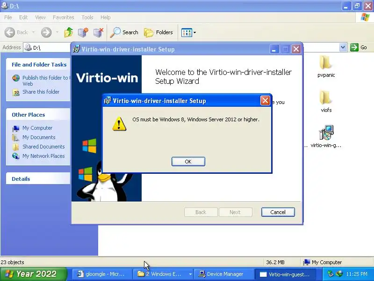Open the Favorites menu
The width and height of the screenshot is (374, 281).
click(x=64, y=17)
